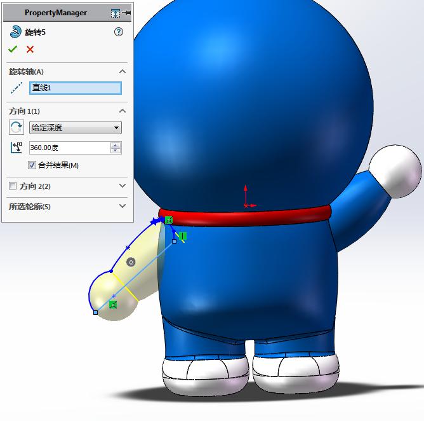Reverse revolve direction button
Viewport: 424px width, 421px height.
pos(17,127)
